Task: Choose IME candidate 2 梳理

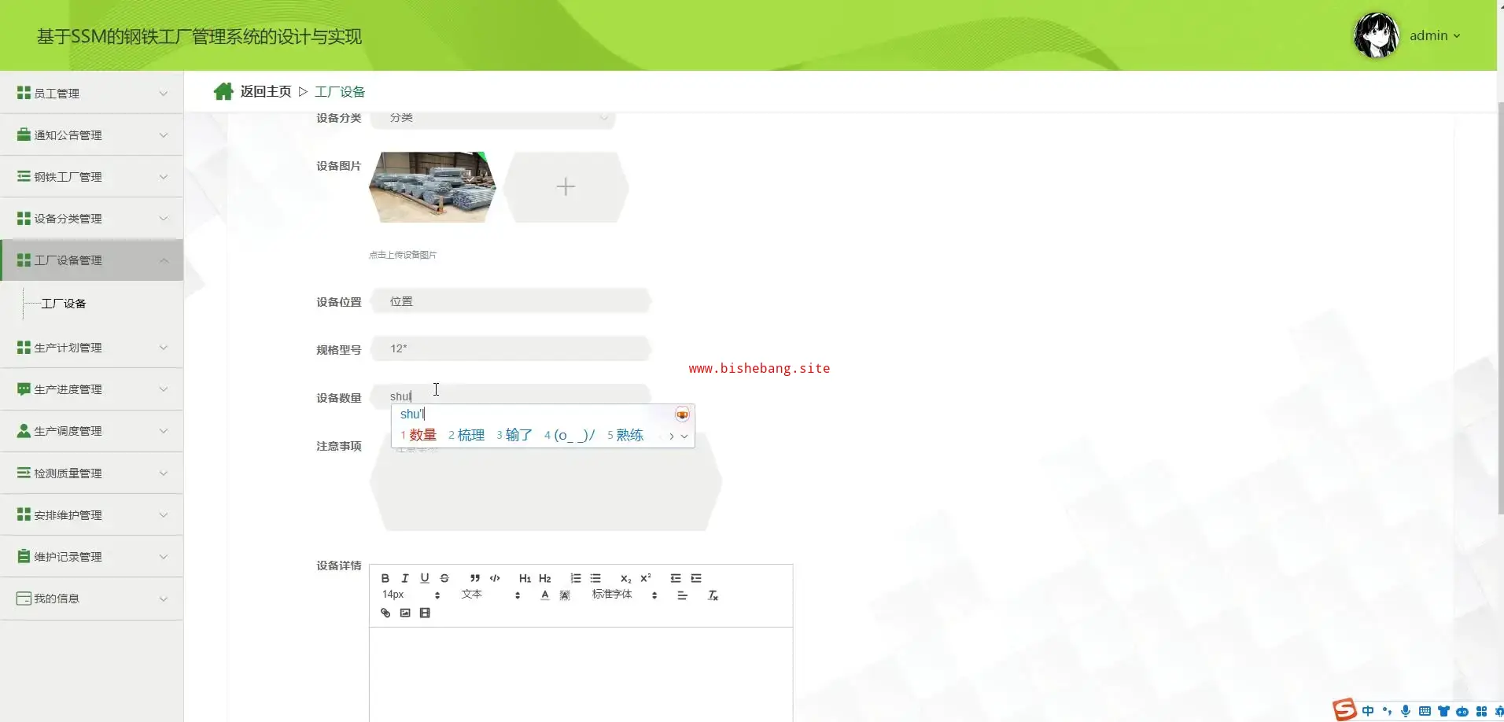Action: pos(466,435)
